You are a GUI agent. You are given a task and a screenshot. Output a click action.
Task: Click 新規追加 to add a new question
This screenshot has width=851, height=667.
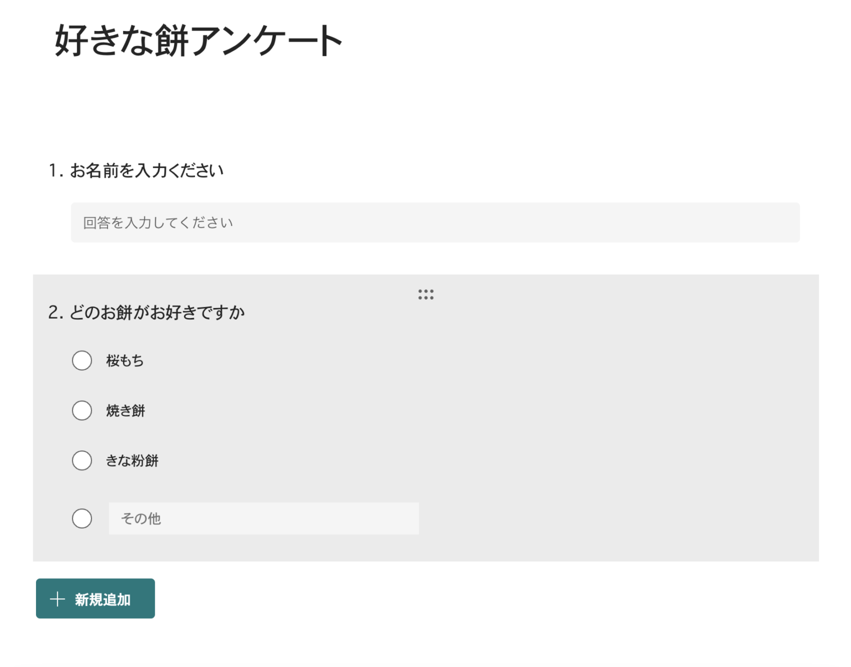tap(95, 599)
